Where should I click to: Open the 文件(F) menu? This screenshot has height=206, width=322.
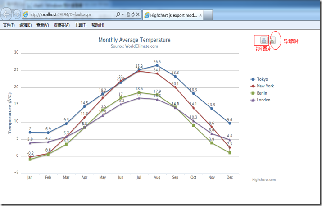click(9, 25)
